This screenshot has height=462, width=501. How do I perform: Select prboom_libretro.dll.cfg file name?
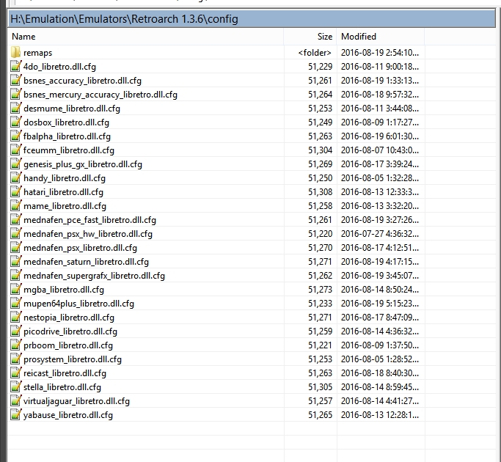[x=68, y=345]
